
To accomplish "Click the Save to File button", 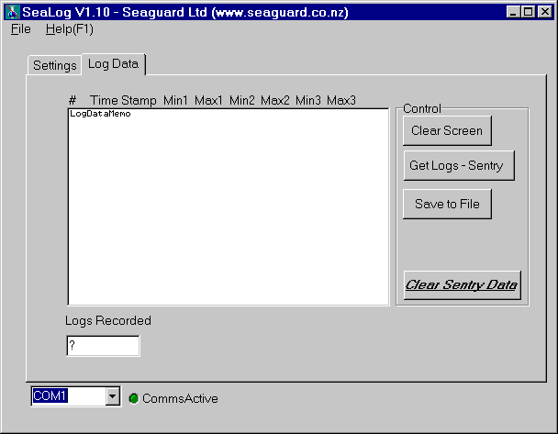I will [x=447, y=204].
